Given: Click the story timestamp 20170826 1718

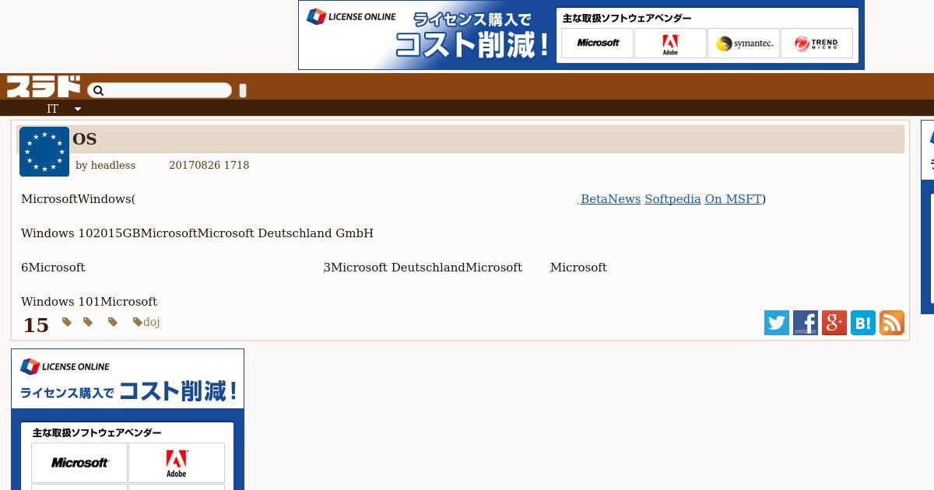Looking at the screenshot, I should point(209,166).
